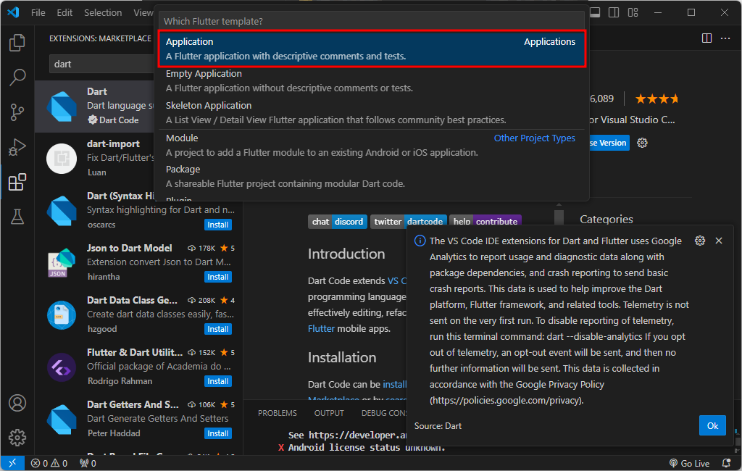Image resolution: width=742 pixels, height=471 pixels.
Task: Install Dart Data Class Generator extension
Action: (x=217, y=328)
